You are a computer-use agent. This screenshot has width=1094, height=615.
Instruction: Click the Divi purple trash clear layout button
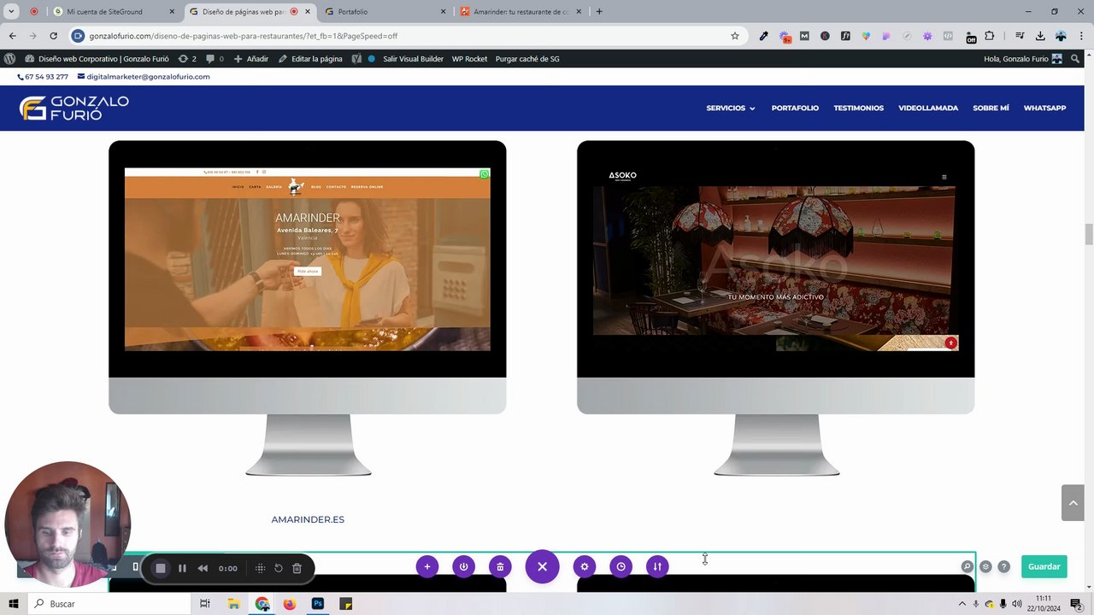point(500,566)
